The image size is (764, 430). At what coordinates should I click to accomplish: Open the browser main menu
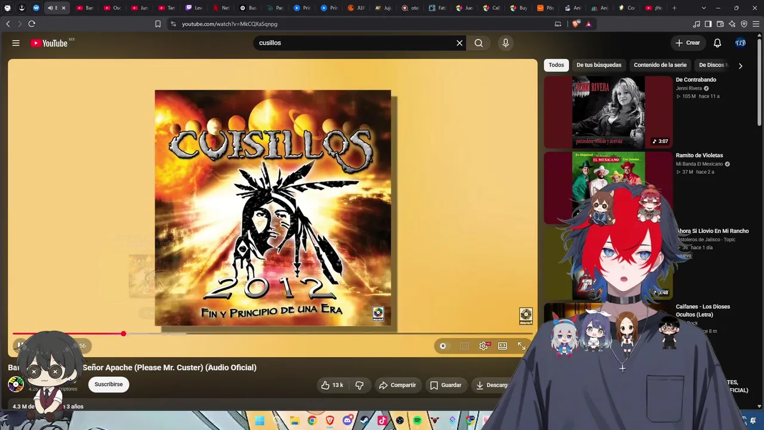(x=756, y=24)
